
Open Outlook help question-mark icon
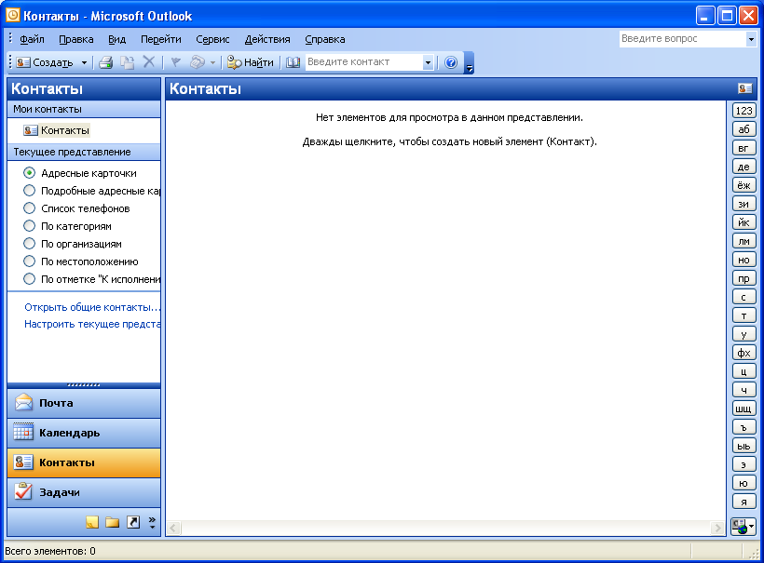click(451, 62)
